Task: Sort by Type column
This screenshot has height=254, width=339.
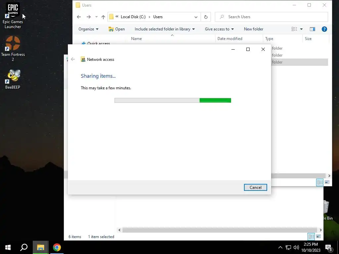Action: point(283,39)
